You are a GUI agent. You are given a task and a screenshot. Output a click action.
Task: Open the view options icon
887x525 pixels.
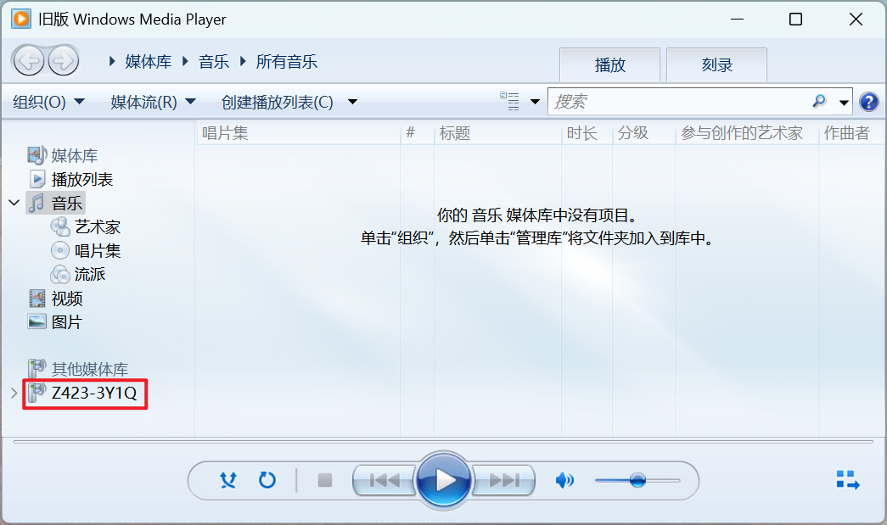[x=509, y=102]
